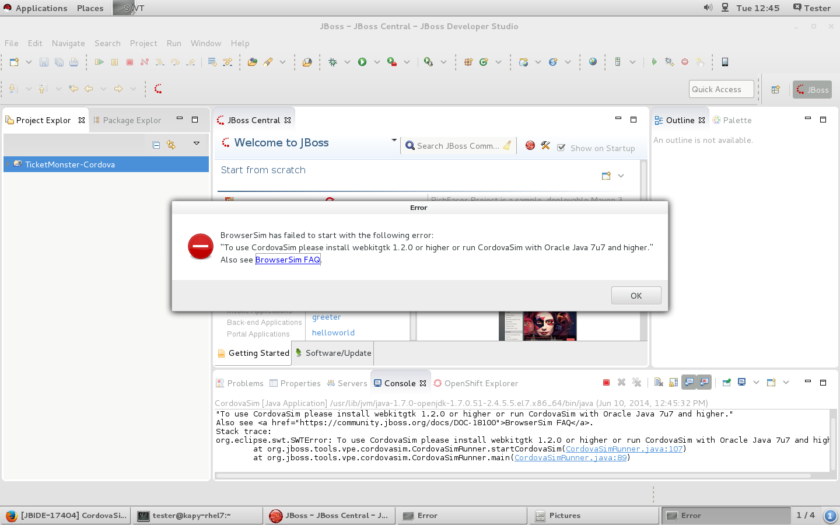Click the Open Web Browser globe icon

click(593, 62)
